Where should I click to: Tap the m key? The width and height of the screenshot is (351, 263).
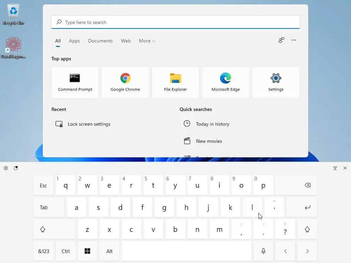219,229
